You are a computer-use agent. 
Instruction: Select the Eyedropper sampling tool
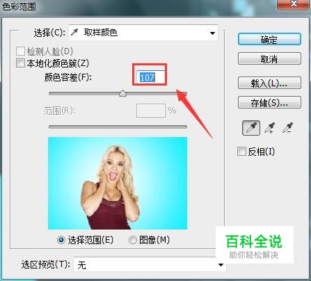tap(251, 128)
